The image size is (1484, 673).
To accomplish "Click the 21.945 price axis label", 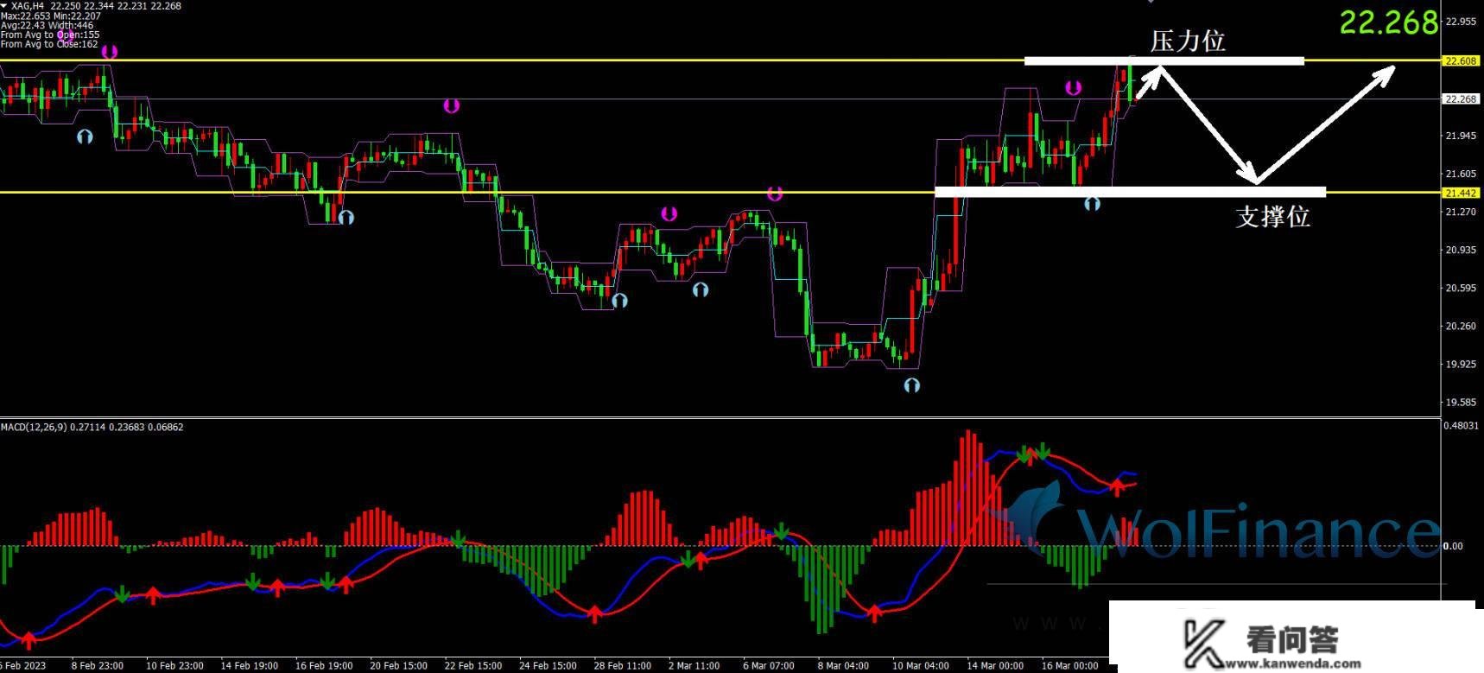I will [x=1461, y=137].
